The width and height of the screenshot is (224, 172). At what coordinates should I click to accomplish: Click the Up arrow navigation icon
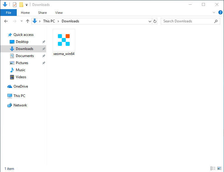(x=28, y=21)
